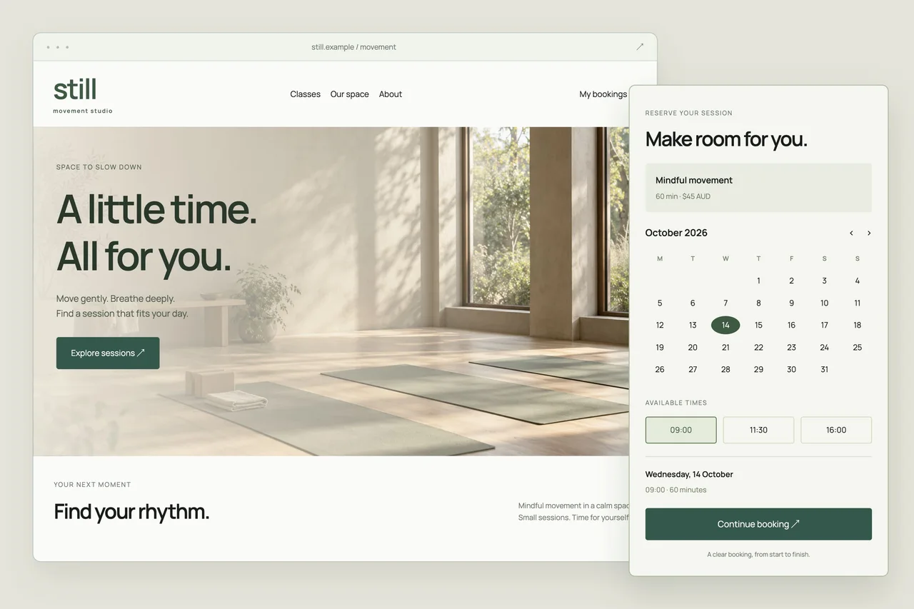The image size is (914, 609).
Task: Select the 16:00 time slot
Action: [836, 430]
